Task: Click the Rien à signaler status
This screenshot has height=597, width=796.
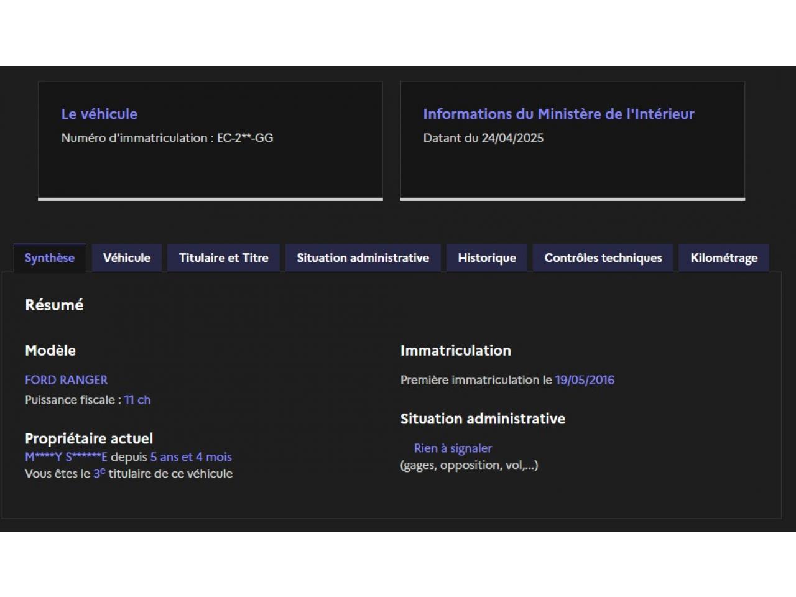Action: pos(453,448)
